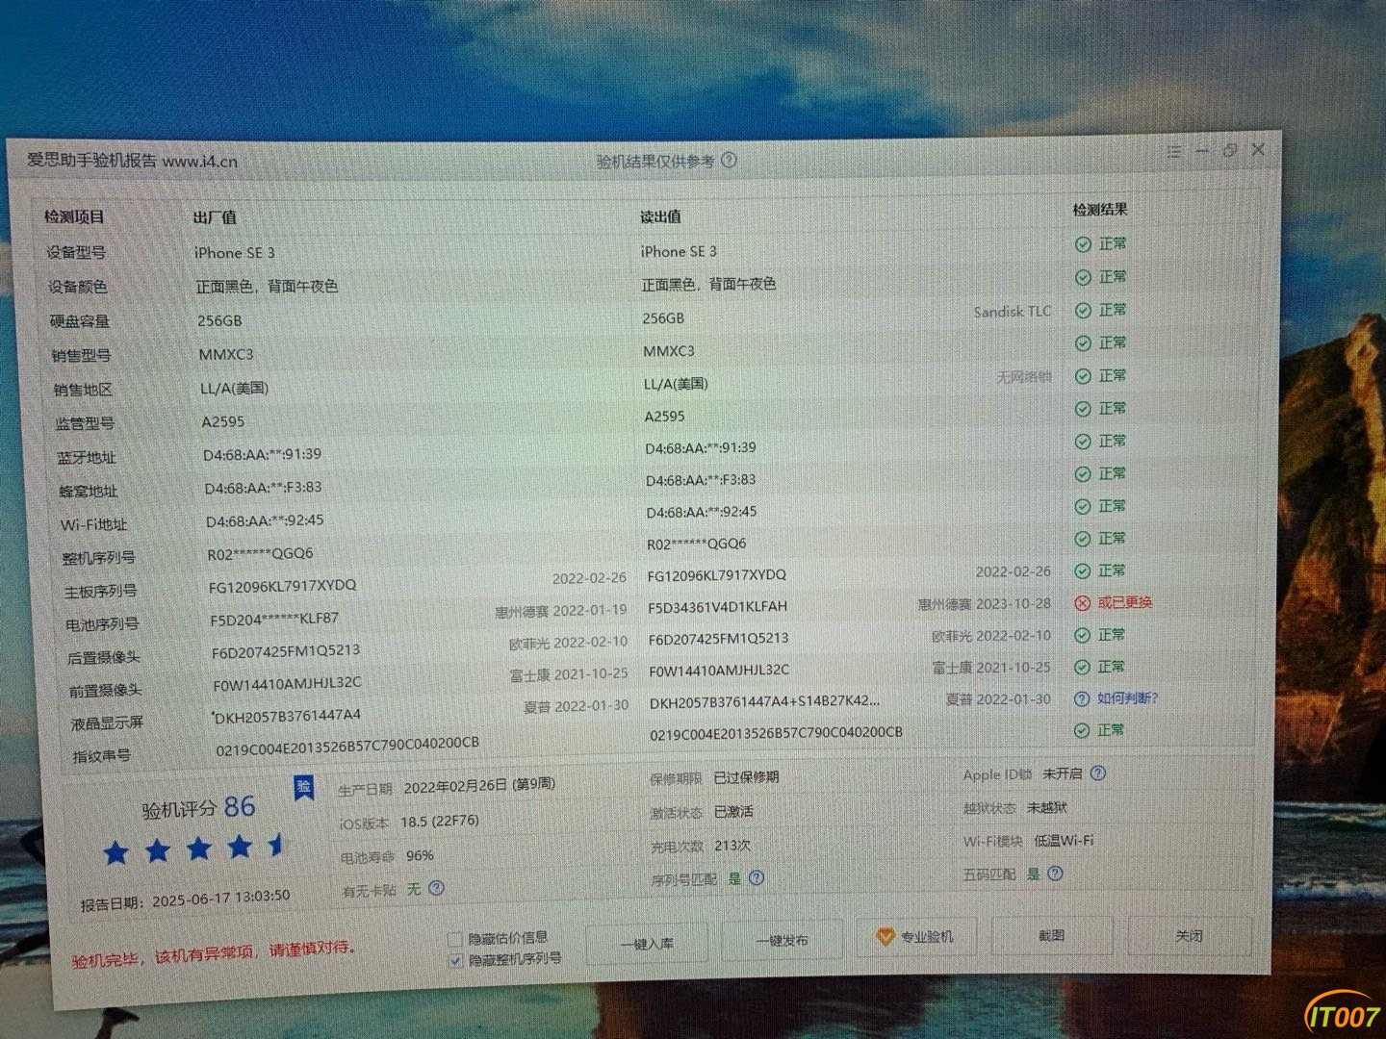Select factory value A2595
Screen dimensions: 1386x1039
223,422
